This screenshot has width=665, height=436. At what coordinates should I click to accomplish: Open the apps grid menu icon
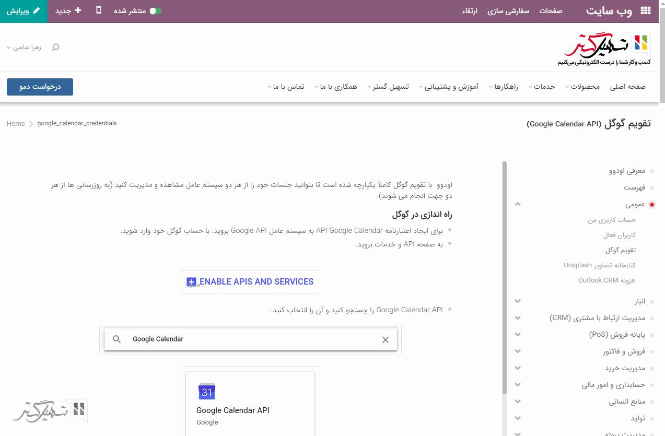646,10
